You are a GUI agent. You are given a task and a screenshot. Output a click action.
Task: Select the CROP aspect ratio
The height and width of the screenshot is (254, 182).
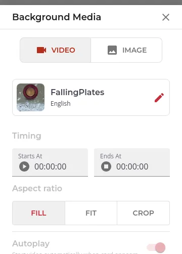(x=144, y=213)
